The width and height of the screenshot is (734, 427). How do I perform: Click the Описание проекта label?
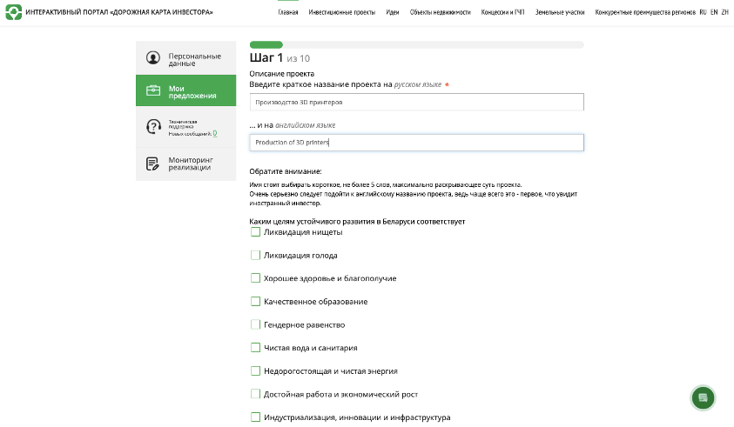[282, 73]
